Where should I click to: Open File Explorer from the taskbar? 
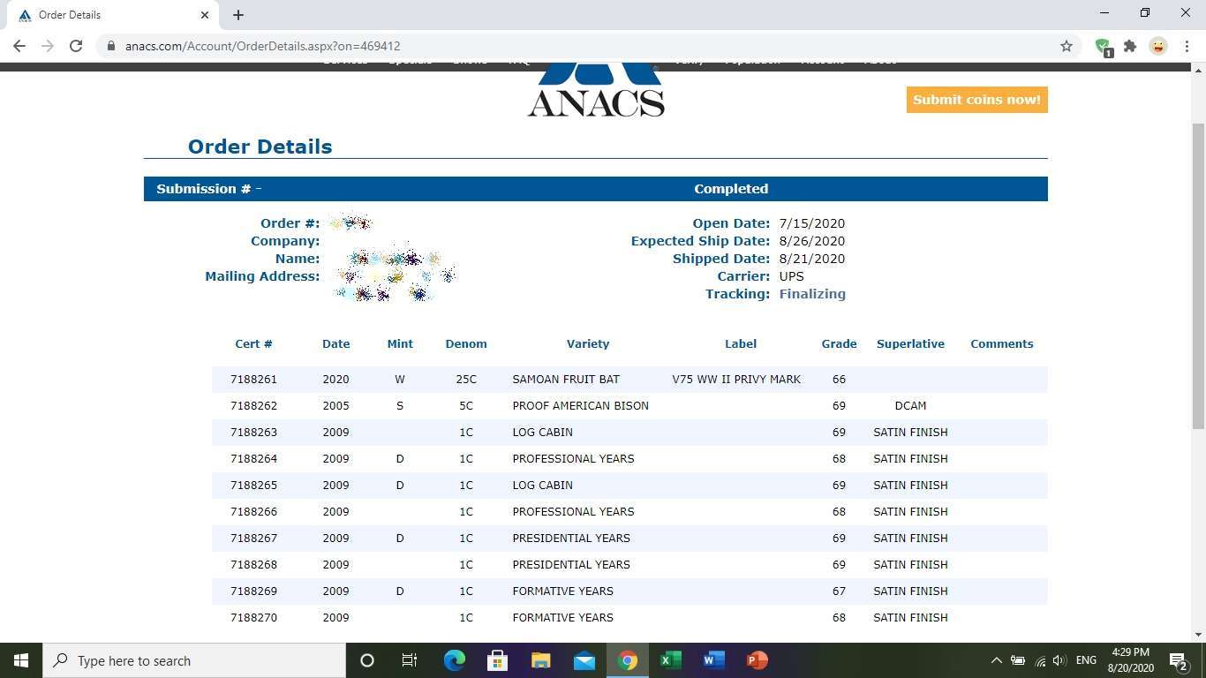540,660
